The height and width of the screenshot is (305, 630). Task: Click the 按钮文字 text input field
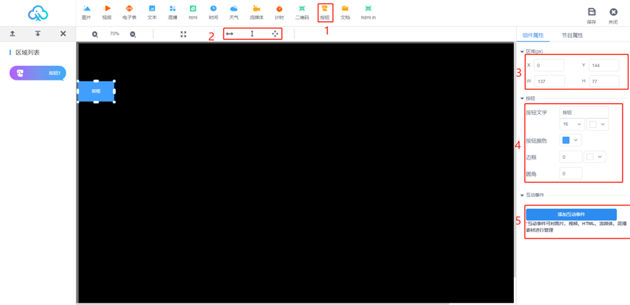584,113
